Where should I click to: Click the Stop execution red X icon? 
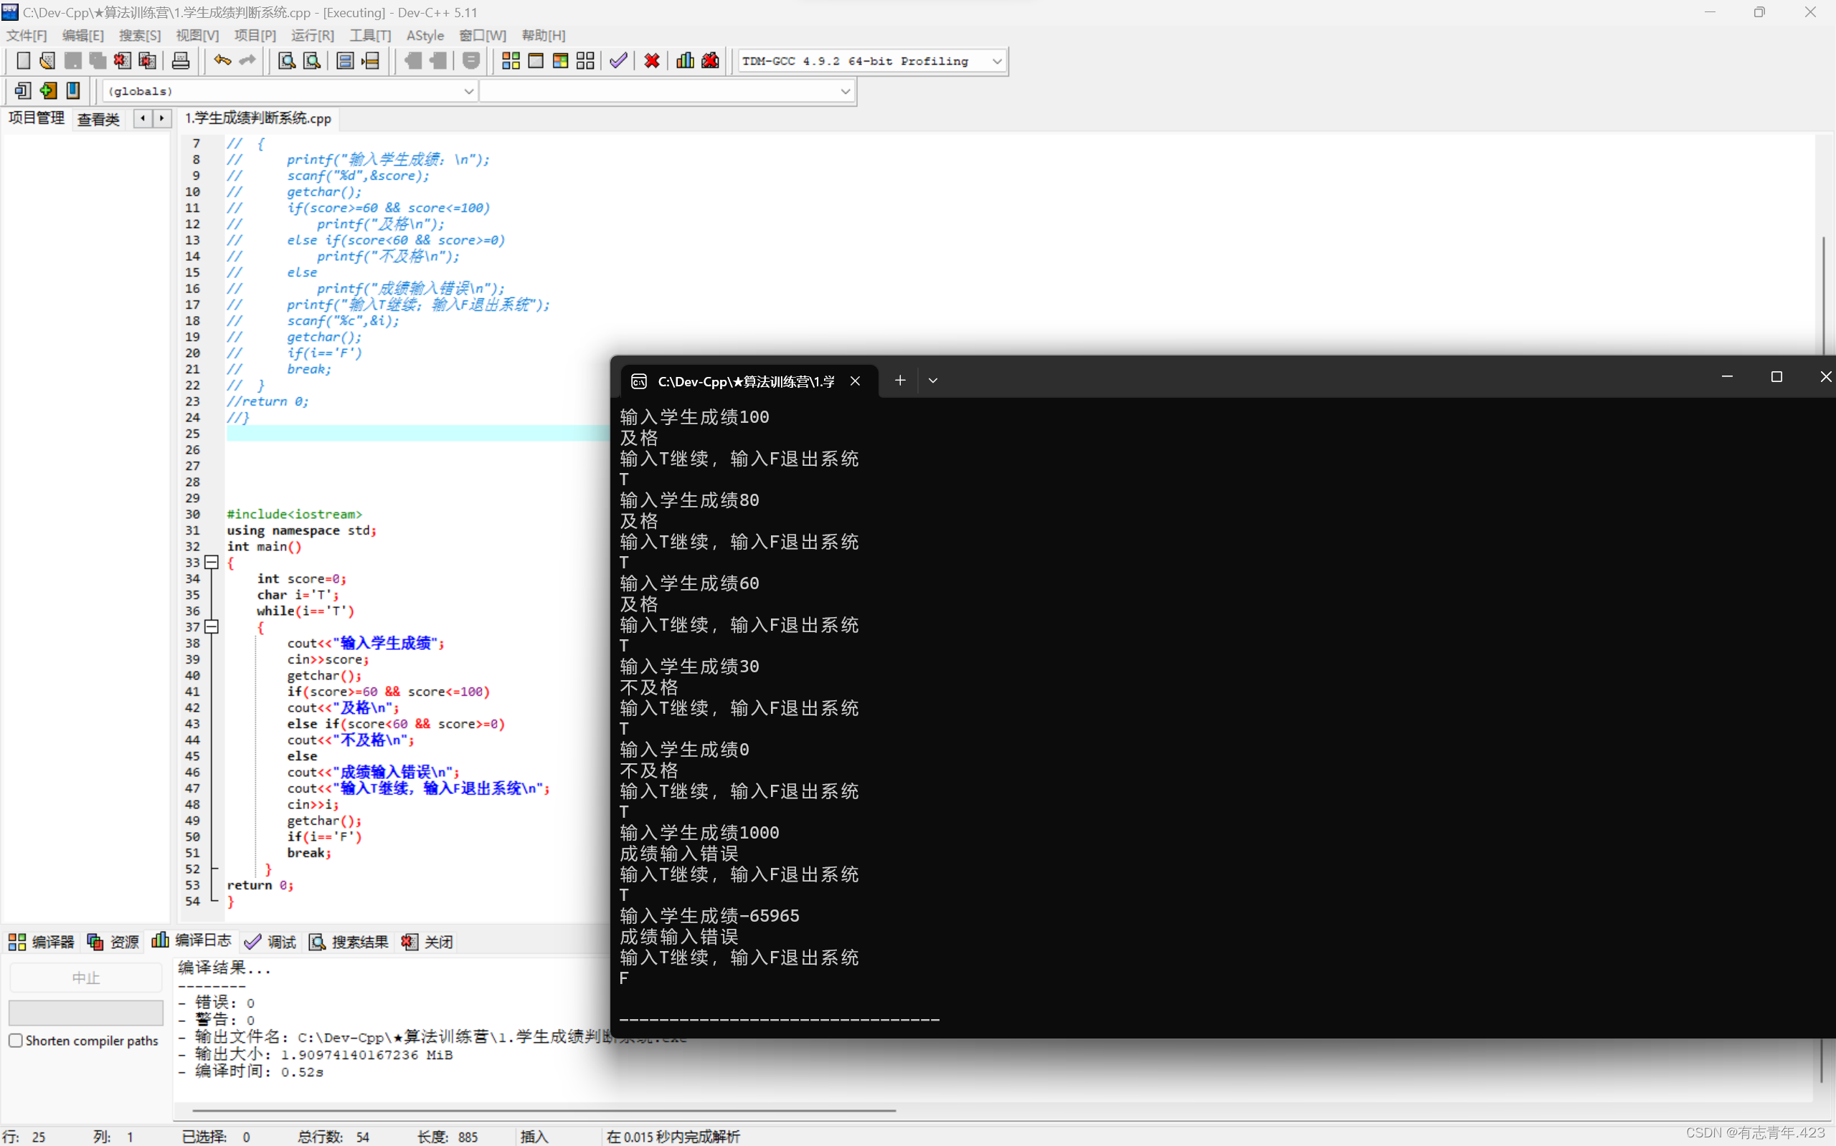[652, 61]
